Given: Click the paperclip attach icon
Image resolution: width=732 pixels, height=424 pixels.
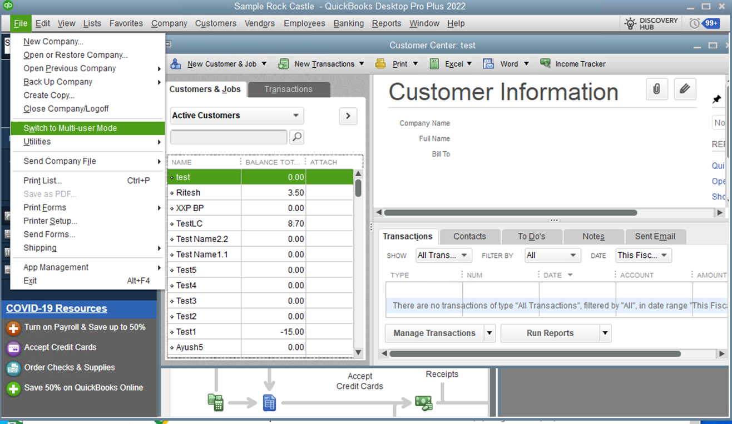Looking at the screenshot, I should (x=657, y=89).
